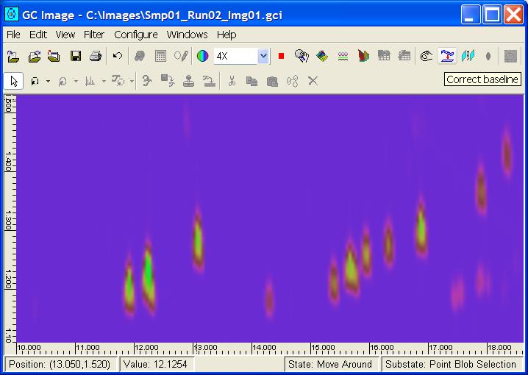Open the Help menu
Image resolution: width=528 pixels, height=375 pixels.
[226, 35]
